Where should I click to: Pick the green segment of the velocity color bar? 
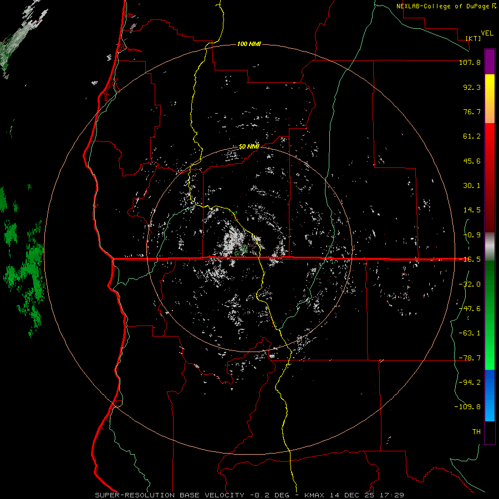coord(490,315)
